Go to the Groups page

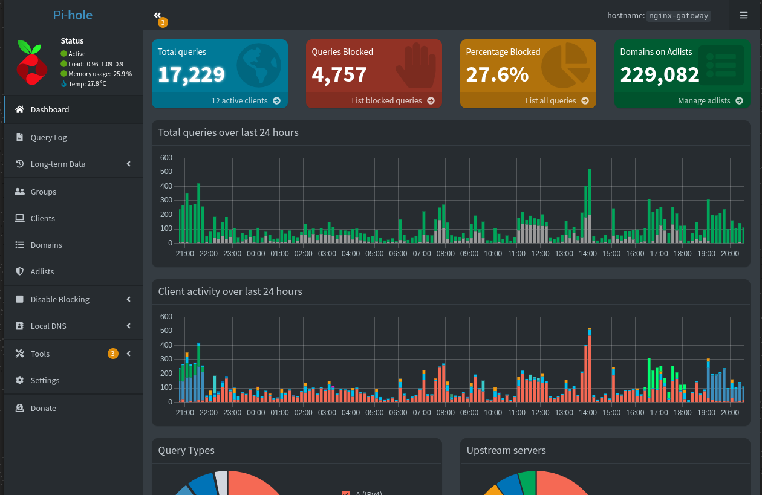73,192
